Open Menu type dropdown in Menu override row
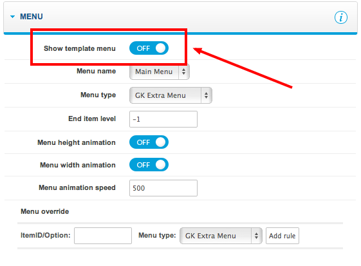Image resolution: width=361 pixels, height=266 pixels. pyautogui.click(x=221, y=236)
